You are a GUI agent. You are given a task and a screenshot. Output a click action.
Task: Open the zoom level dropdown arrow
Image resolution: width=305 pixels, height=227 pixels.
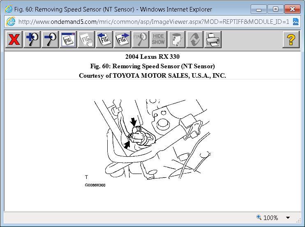pos(288,218)
